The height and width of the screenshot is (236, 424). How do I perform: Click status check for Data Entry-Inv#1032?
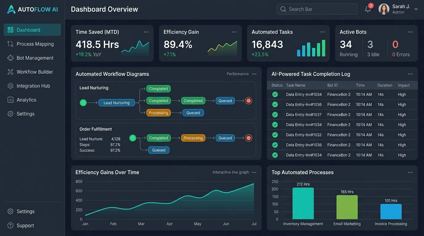pos(275,135)
